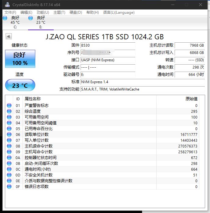This screenshot has height=213, width=210.
Task: Click status orb for 07 写入单位计数
Action: pos(9,140)
